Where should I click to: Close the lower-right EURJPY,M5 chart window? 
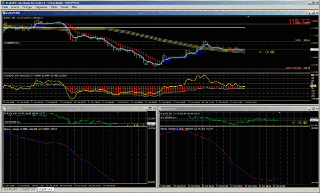[x=317, y=109]
